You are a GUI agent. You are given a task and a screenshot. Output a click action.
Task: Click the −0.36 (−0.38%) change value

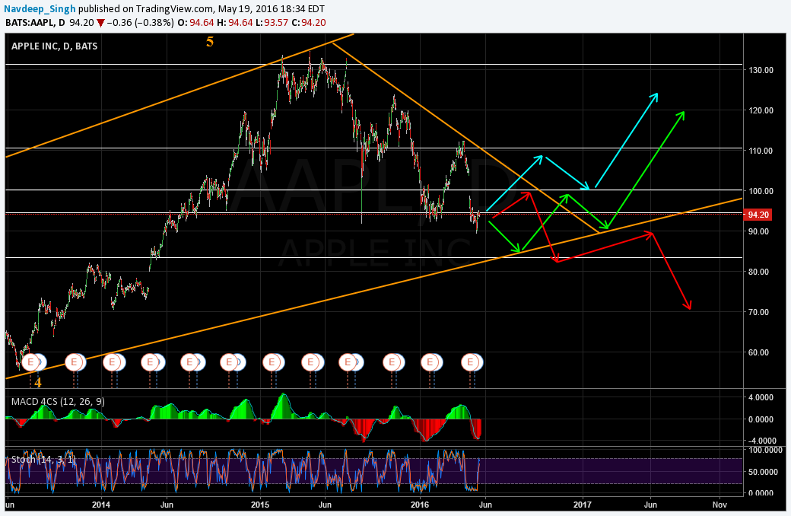(141, 23)
